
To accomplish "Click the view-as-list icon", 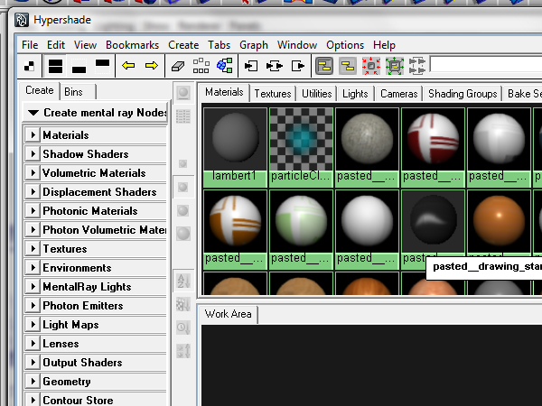I will (183, 116).
